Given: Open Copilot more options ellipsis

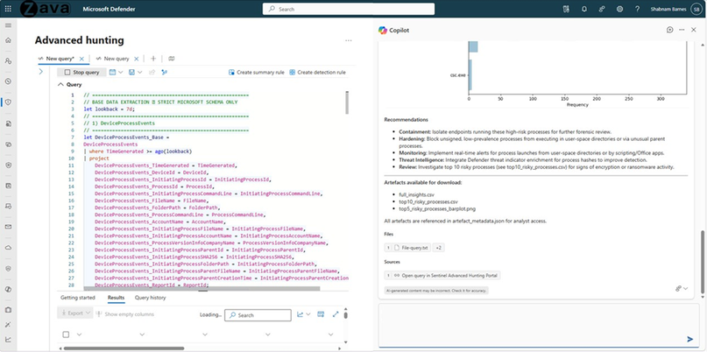Looking at the screenshot, I should 682,30.
